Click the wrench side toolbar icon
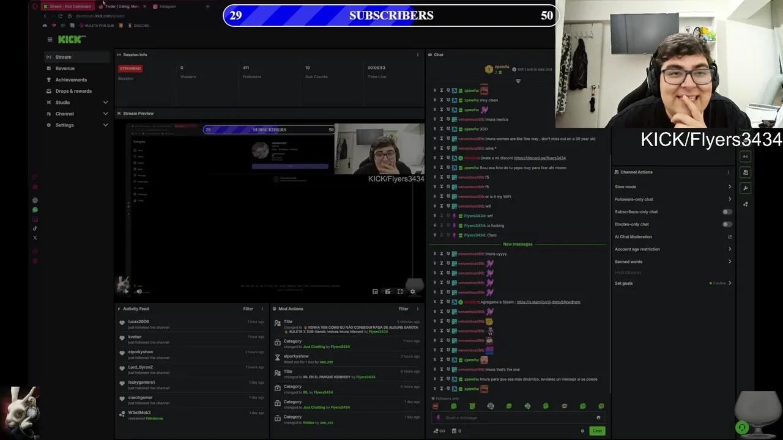The width and height of the screenshot is (783, 440). click(745, 188)
